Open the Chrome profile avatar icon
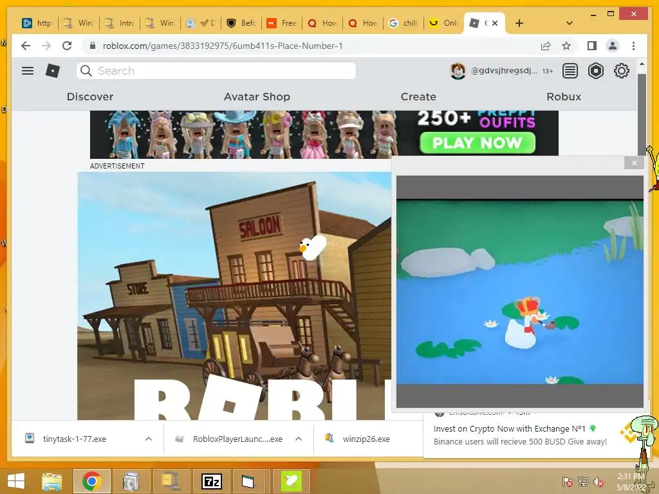659x494 pixels. 613,46
